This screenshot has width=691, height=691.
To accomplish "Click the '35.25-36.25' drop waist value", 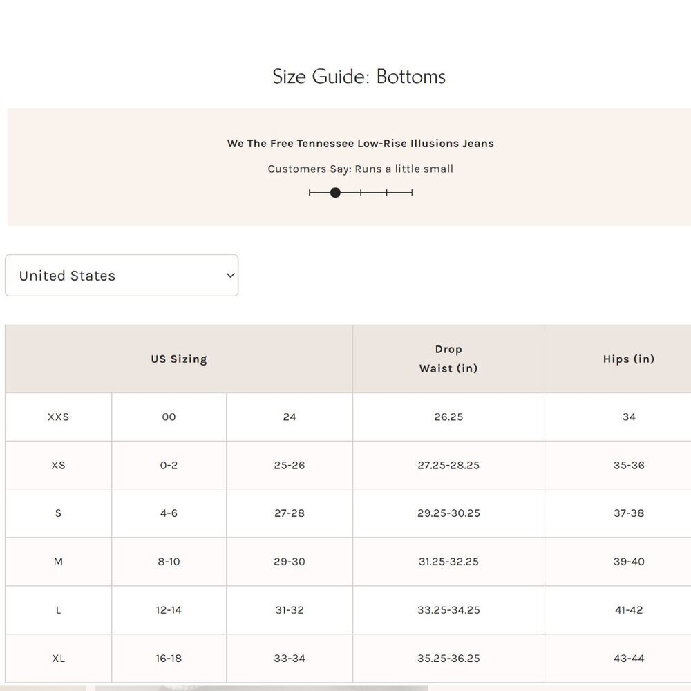I will 448,659.
